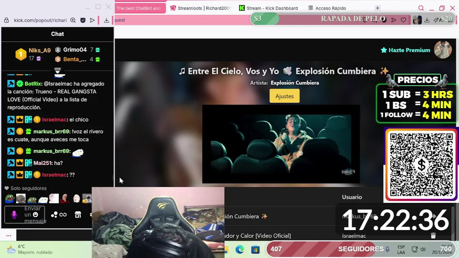459x258 pixels.
Task: Click Niks_A9 top gifter on leaderboard
Action: [x=40, y=50]
